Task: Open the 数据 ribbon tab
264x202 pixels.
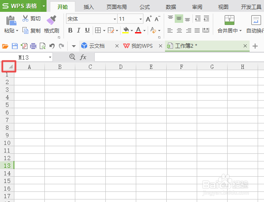Action: click(x=171, y=7)
